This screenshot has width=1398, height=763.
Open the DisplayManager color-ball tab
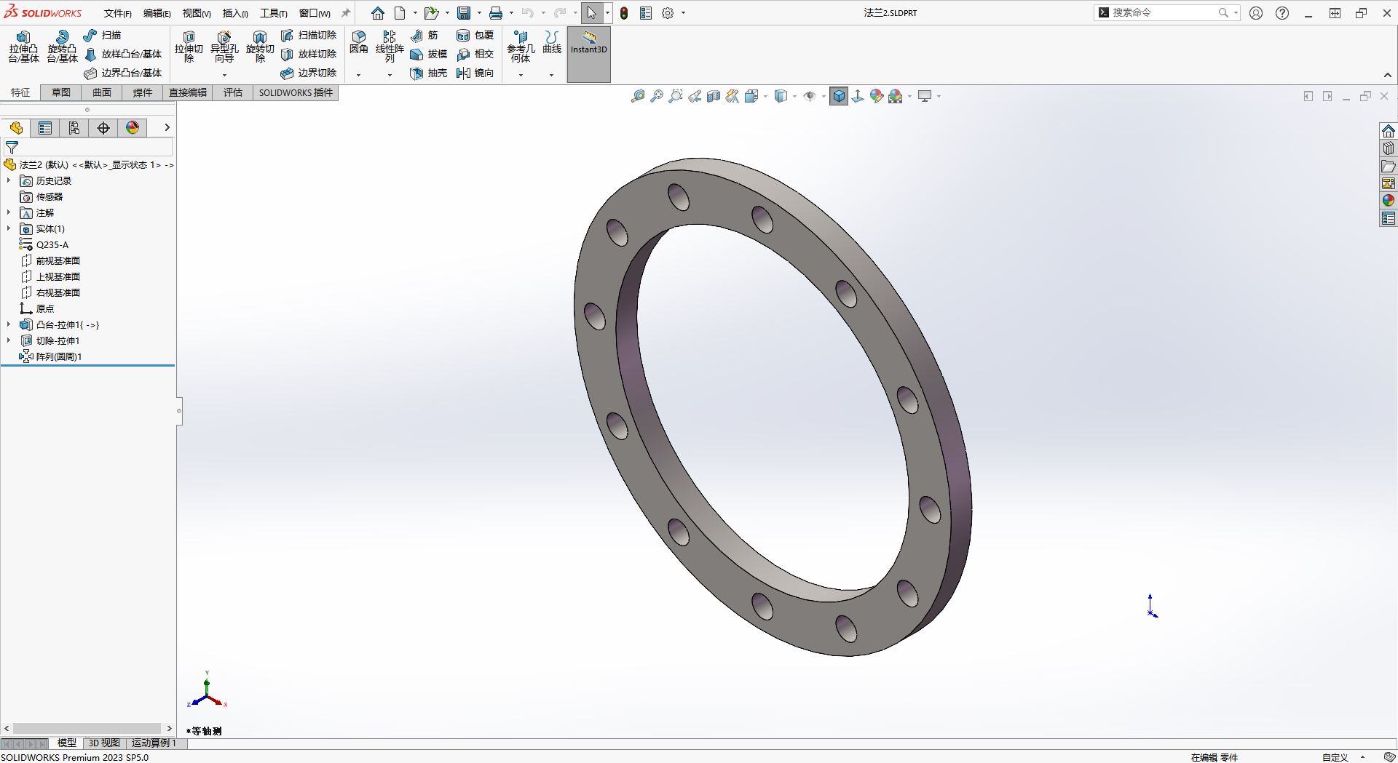pyautogui.click(x=133, y=128)
